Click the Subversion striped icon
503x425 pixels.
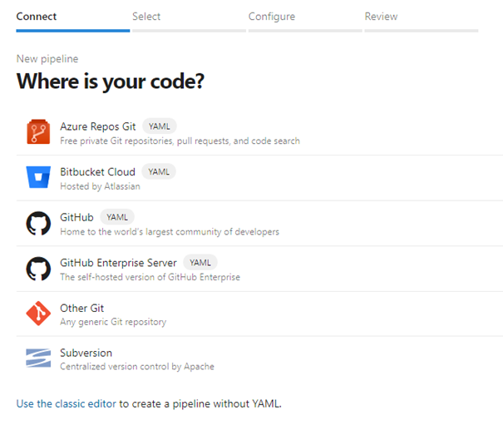click(38, 358)
